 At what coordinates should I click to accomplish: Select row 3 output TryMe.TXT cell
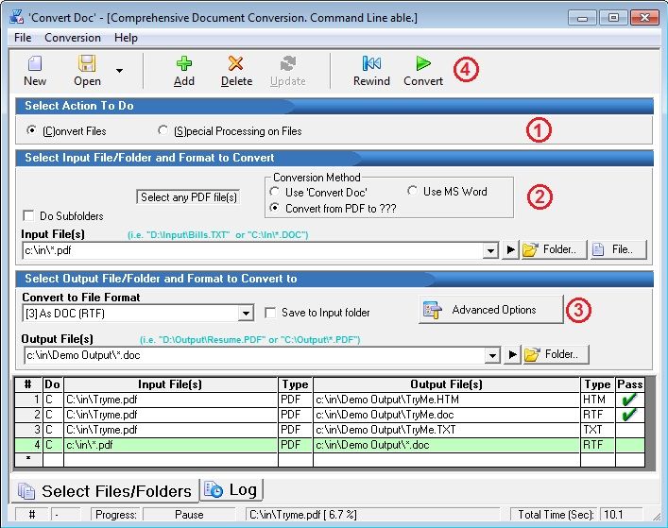coord(447,430)
